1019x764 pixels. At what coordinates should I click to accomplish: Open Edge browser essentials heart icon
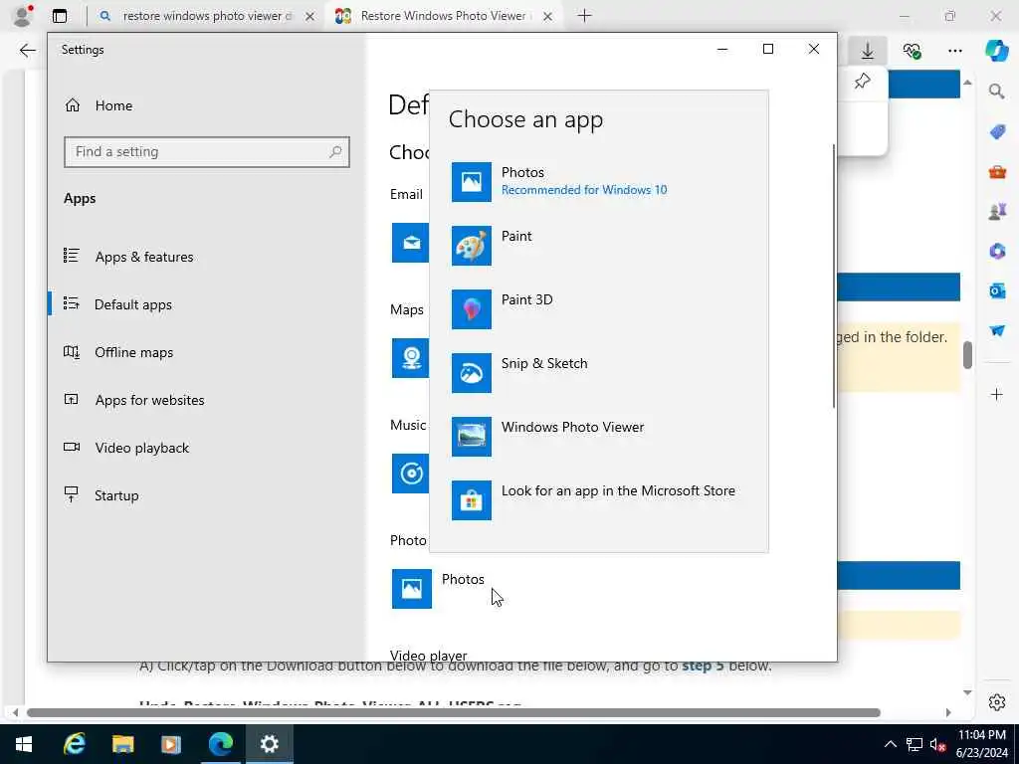[x=912, y=51]
